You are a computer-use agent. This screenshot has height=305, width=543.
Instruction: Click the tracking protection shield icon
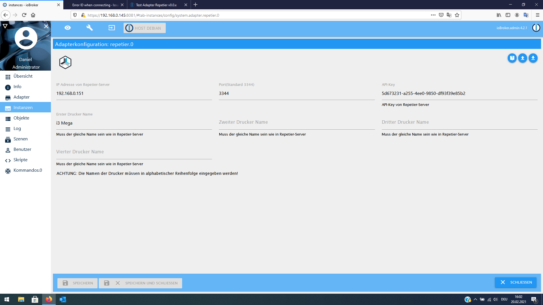pyautogui.click(x=75, y=15)
